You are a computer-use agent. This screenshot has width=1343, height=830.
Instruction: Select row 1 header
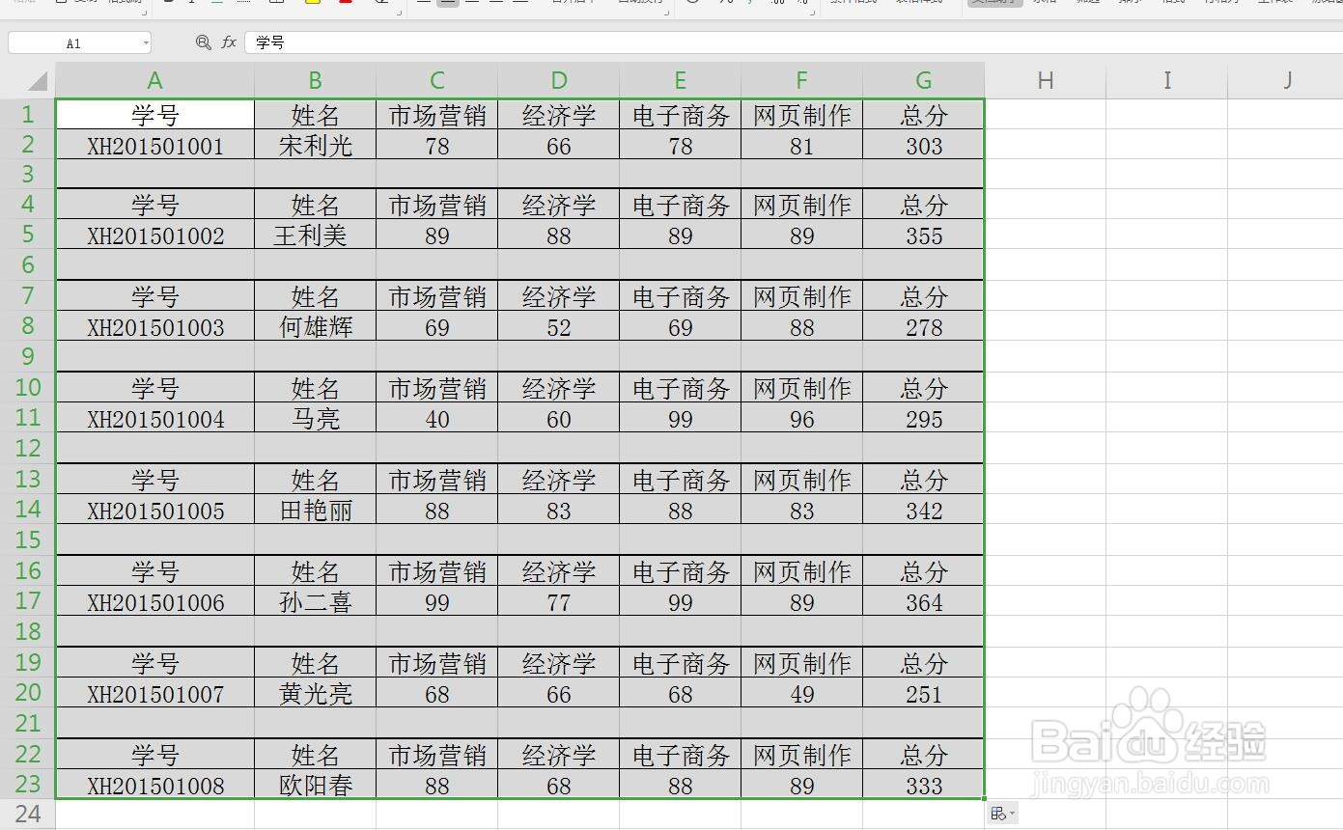(28, 115)
